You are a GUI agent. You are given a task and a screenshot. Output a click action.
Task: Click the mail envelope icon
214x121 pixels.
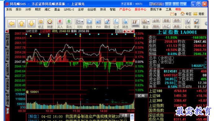coord(172,14)
